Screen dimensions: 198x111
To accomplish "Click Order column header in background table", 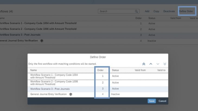I will tap(138, 18).
